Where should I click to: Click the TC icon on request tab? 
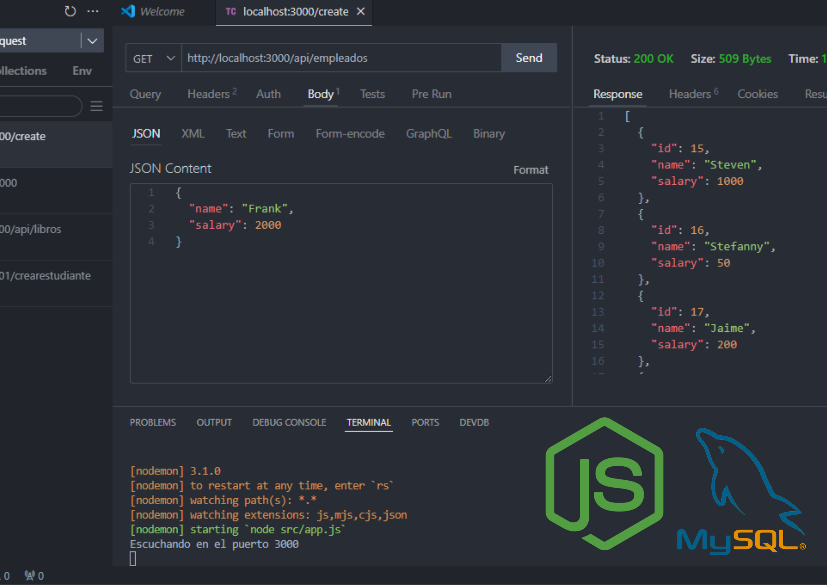(x=231, y=11)
